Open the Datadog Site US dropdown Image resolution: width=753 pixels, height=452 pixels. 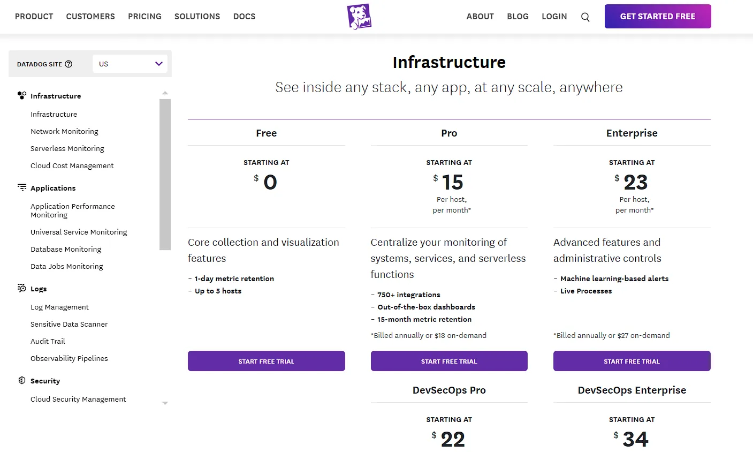130,64
